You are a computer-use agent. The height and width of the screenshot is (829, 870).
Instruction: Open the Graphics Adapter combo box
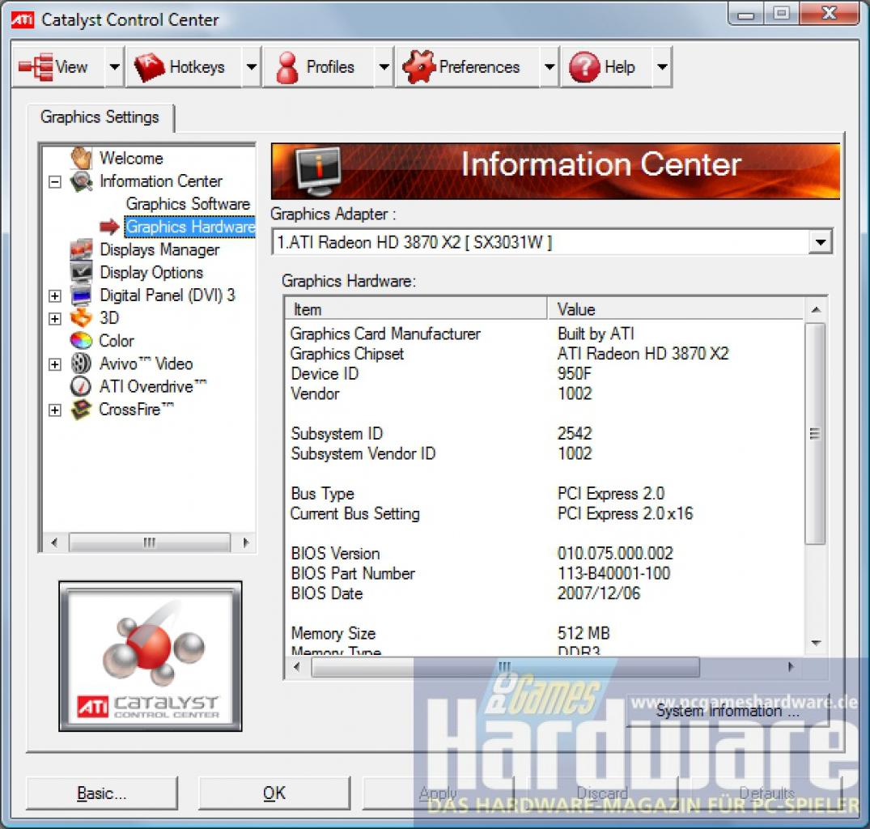[552, 243]
